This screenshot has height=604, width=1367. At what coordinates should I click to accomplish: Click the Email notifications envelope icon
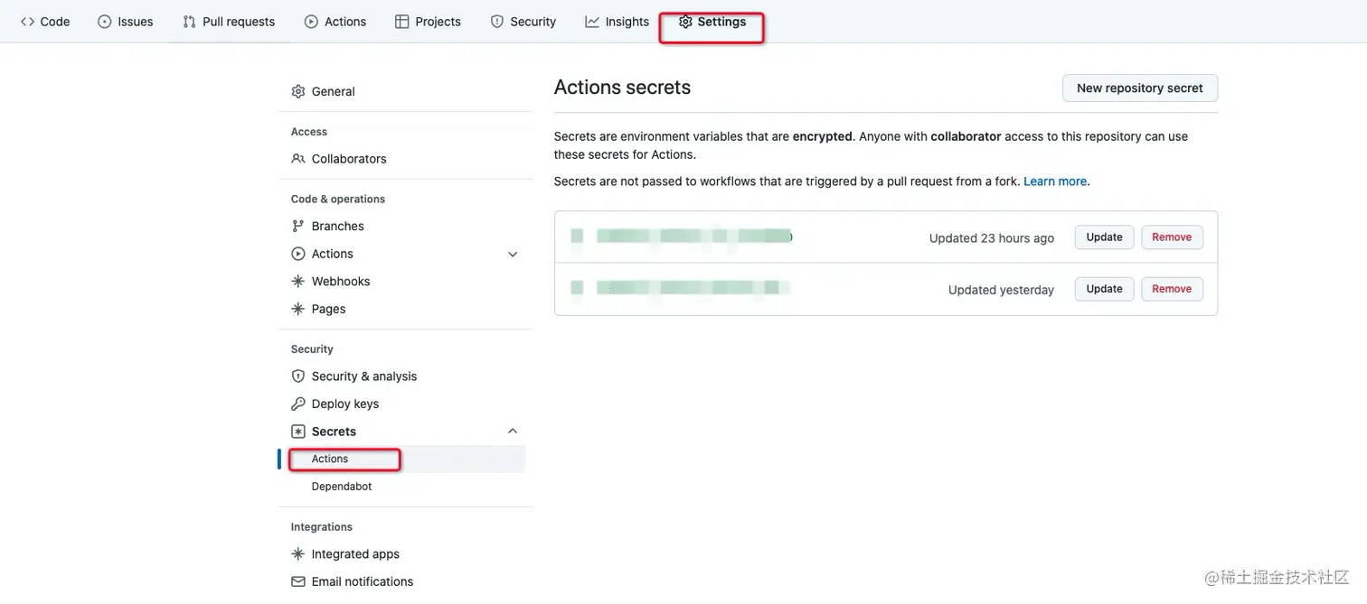click(x=298, y=581)
